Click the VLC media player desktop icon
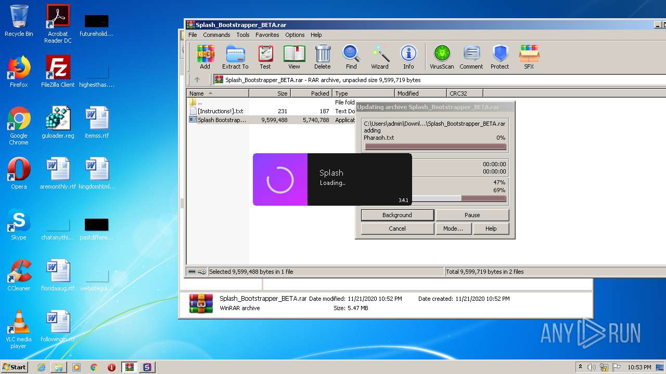 pos(19,329)
